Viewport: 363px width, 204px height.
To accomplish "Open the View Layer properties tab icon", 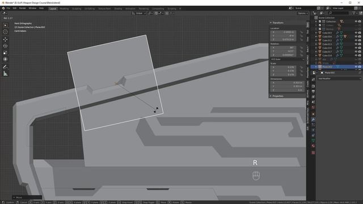I will coord(313,97).
